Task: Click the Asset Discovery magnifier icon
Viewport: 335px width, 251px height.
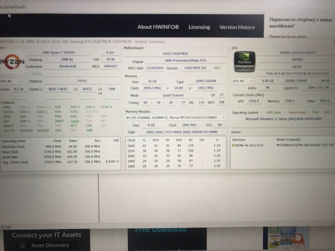Action: pyautogui.click(x=23, y=246)
